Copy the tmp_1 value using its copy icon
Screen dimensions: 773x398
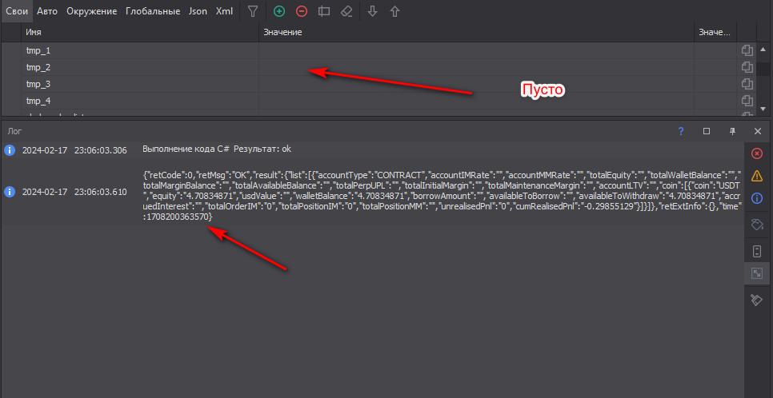click(747, 50)
